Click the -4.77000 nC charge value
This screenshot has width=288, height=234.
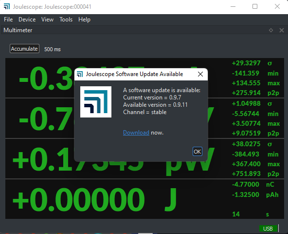point(246,184)
